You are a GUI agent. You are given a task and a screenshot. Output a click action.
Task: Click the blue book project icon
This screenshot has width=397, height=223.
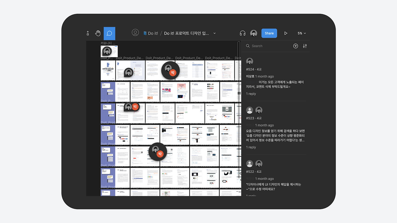point(145,33)
